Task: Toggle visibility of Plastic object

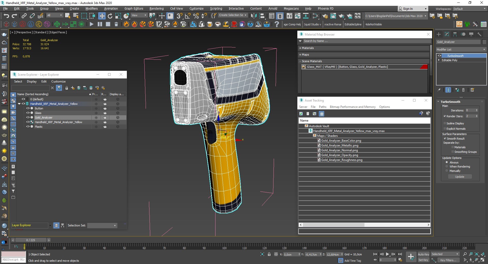Action: coord(28,127)
